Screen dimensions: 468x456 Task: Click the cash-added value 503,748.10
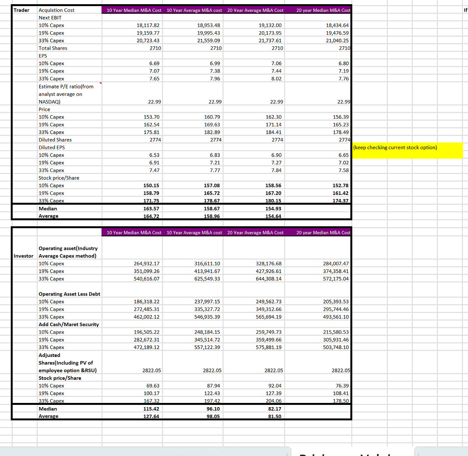(x=336, y=347)
